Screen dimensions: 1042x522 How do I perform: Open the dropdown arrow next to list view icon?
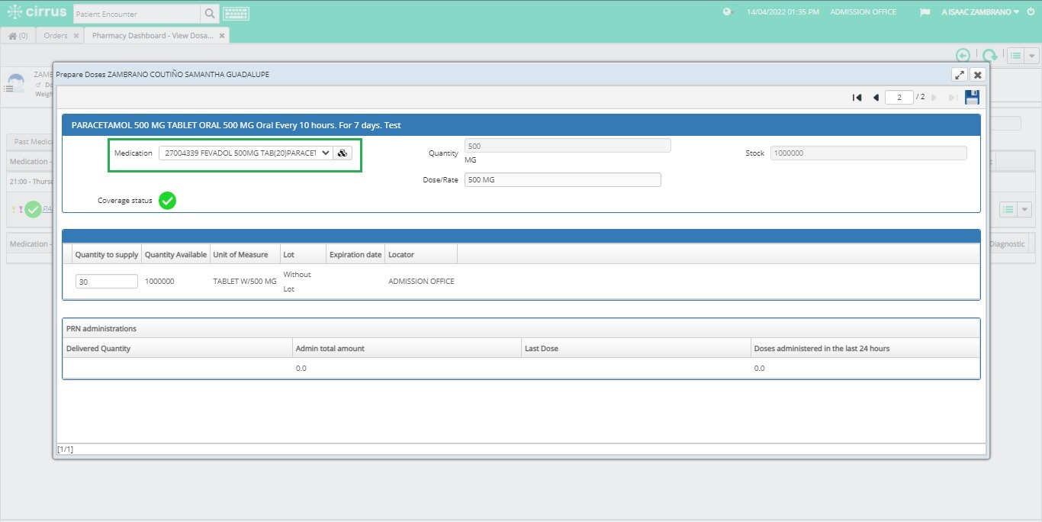pos(1031,55)
